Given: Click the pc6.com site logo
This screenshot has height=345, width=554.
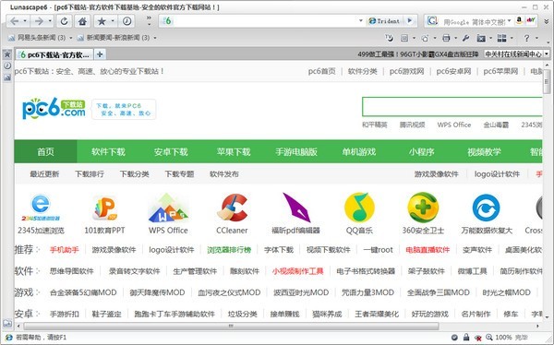Looking at the screenshot, I should coord(54,109).
